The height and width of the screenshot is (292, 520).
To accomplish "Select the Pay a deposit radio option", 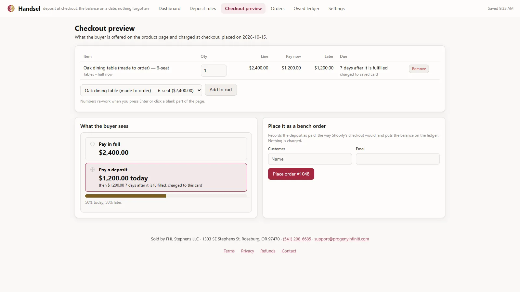I will 93,170.
